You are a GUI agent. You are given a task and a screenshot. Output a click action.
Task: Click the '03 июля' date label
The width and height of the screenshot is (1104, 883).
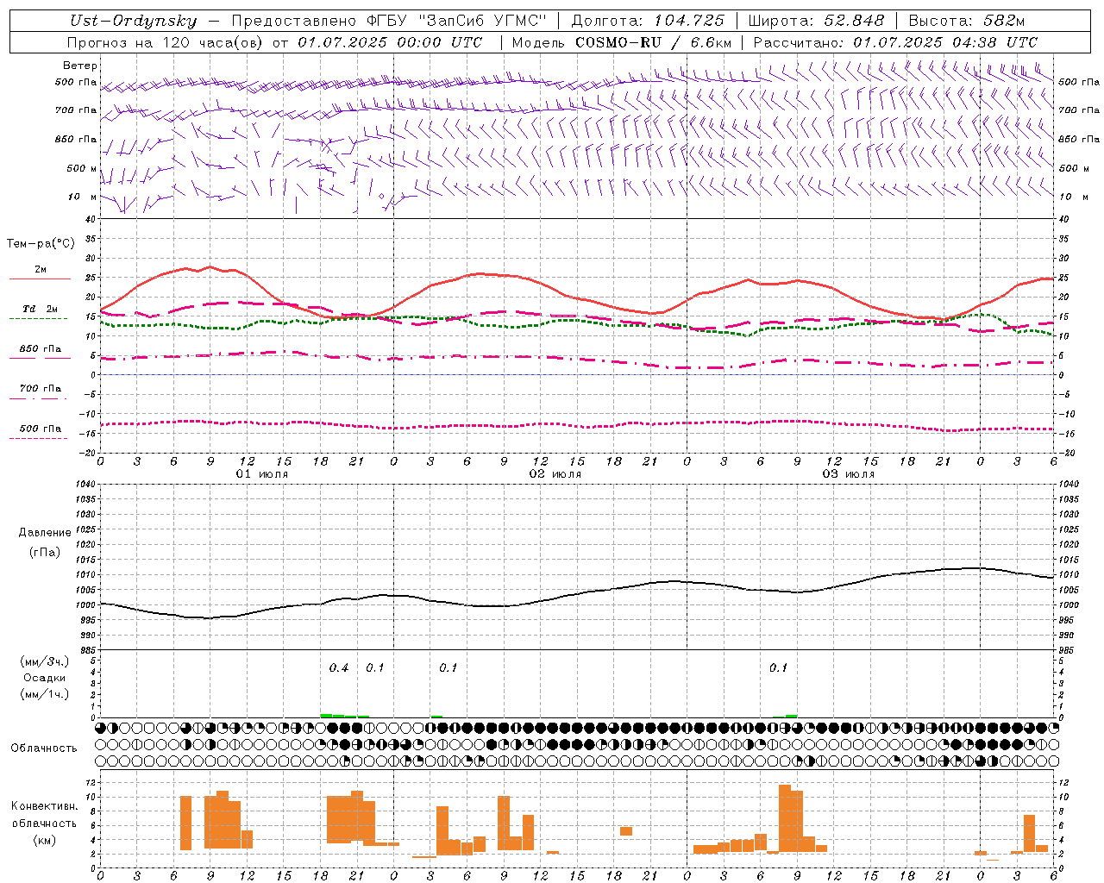pos(849,474)
